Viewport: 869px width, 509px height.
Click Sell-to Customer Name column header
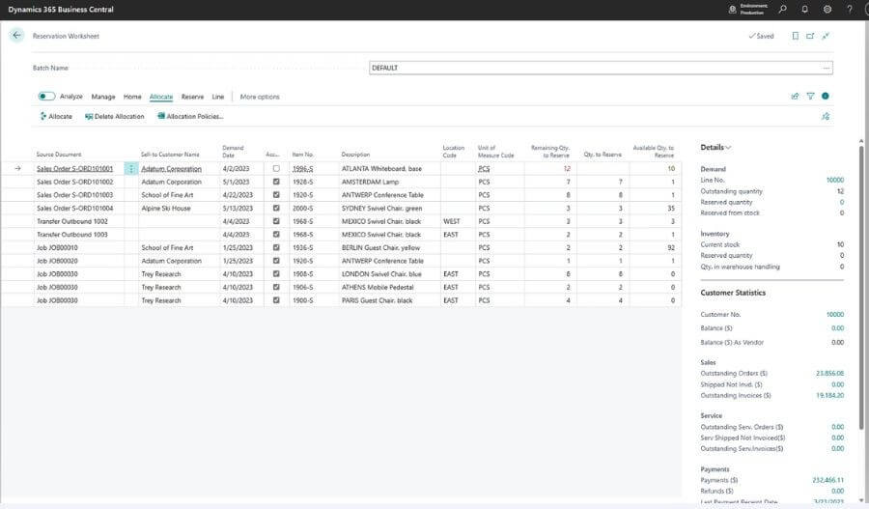(170, 155)
